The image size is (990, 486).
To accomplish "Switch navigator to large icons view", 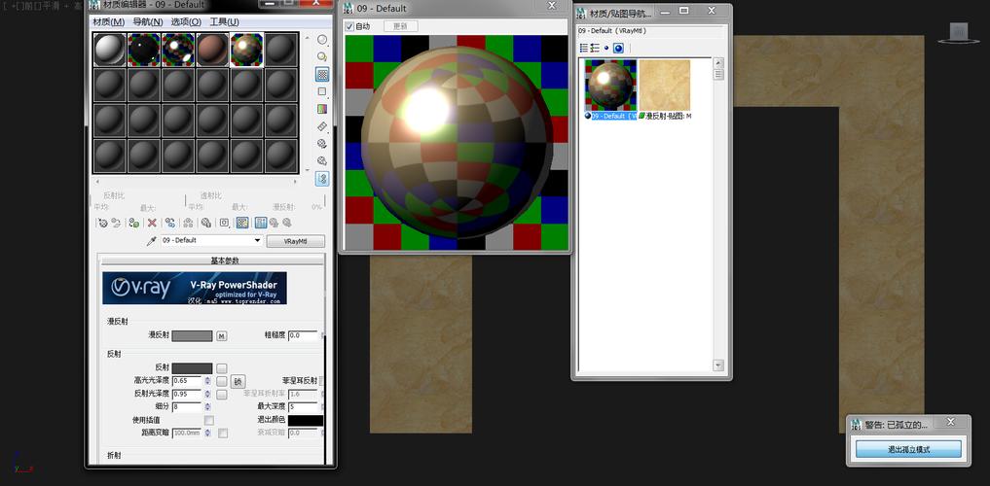I will coord(618,49).
